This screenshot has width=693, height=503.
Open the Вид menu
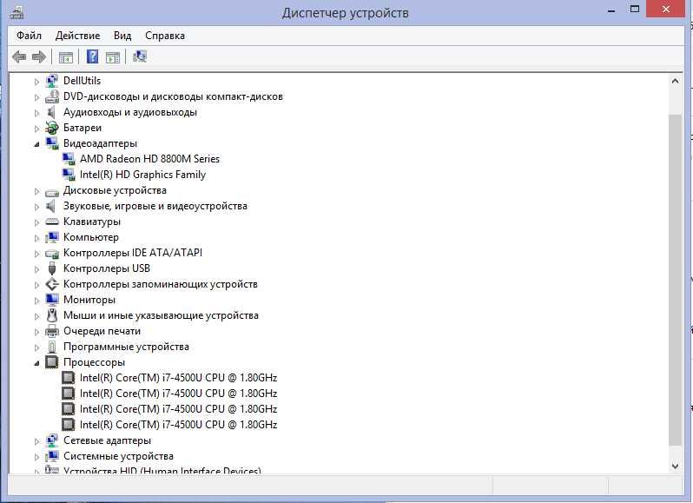122,36
